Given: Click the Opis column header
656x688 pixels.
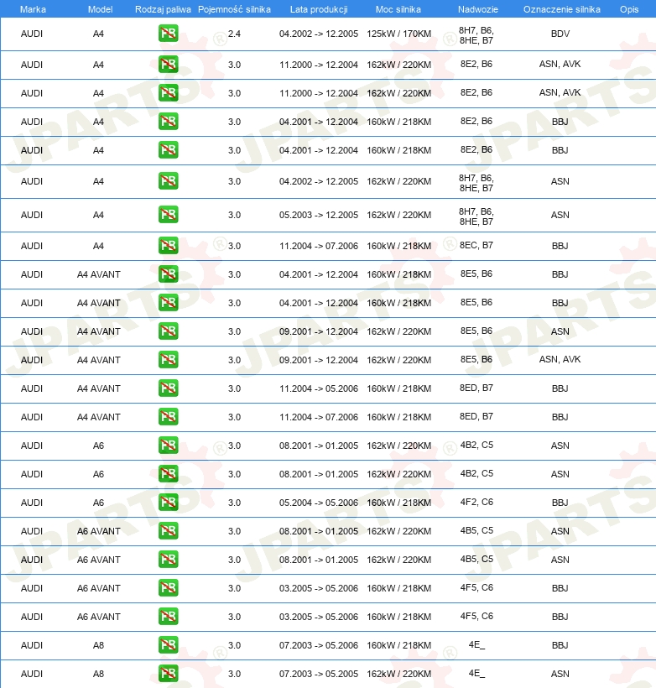Looking at the screenshot, I should tap(629, 9).
